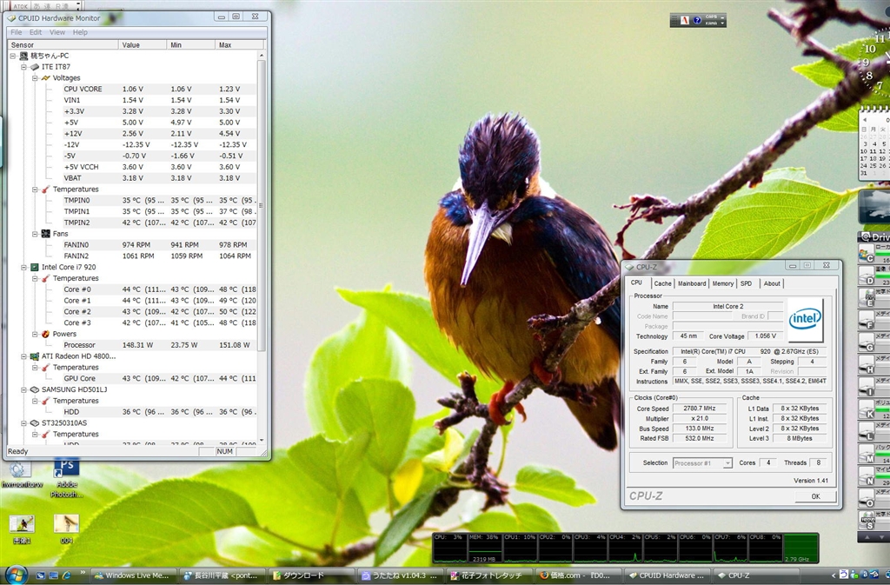Click the MEM usage graph in monitor gadget

click(x=485, y=548)
